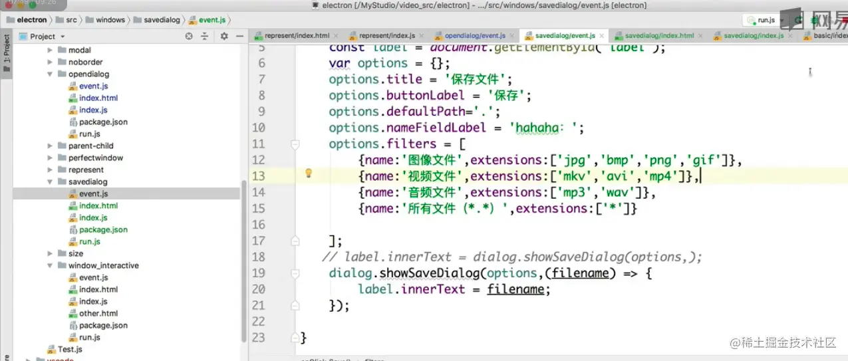Click the src breadcrumb in navigation bar
Image resolution: width=848 pixels, height=361 pixels.
(x=66, y=20)
